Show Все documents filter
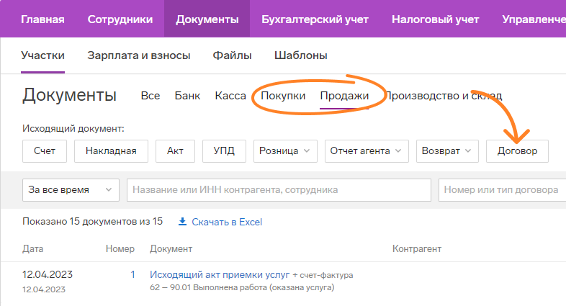566x306 pixels. click(151, 96)
